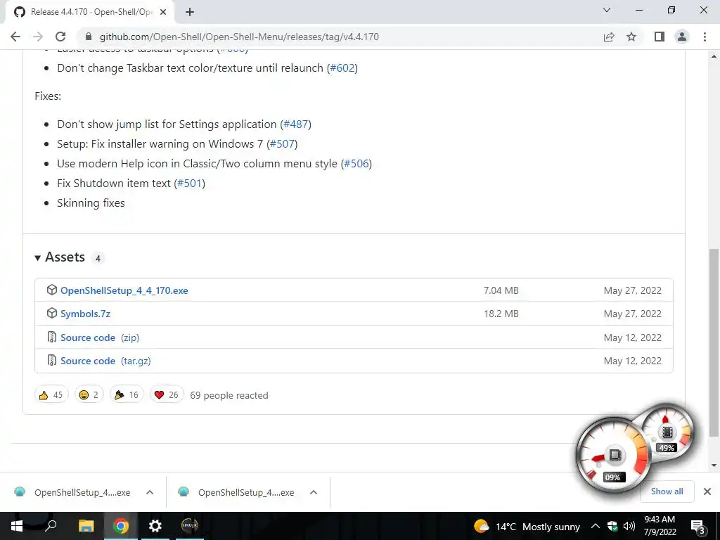Open the Chrome profile avatar menu
The width and height of the screenshot is (720, 540).
[682, 37]
